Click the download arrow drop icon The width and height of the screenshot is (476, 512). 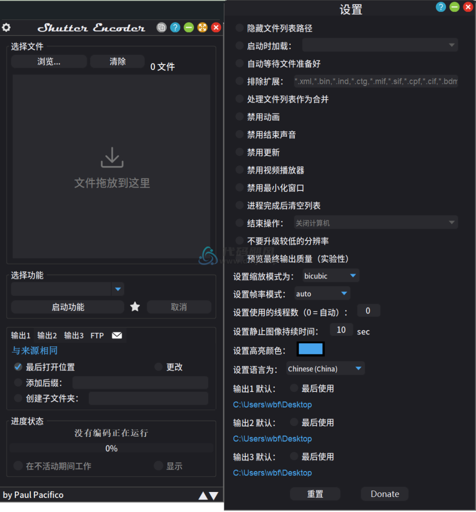pos(112,157)
